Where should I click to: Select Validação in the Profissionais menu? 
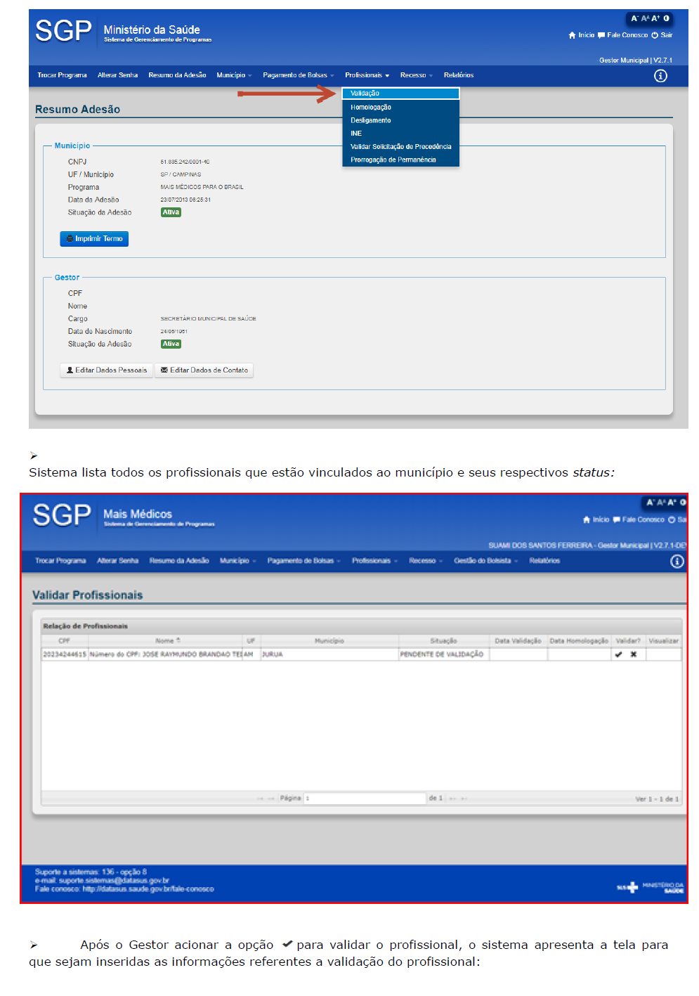pyautogui.click(x=400, y=93)
